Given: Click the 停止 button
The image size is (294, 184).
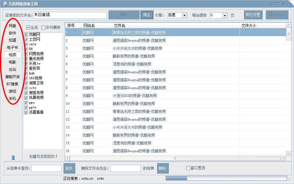Looking at the screenshot, I should click(x=147, y=15).
